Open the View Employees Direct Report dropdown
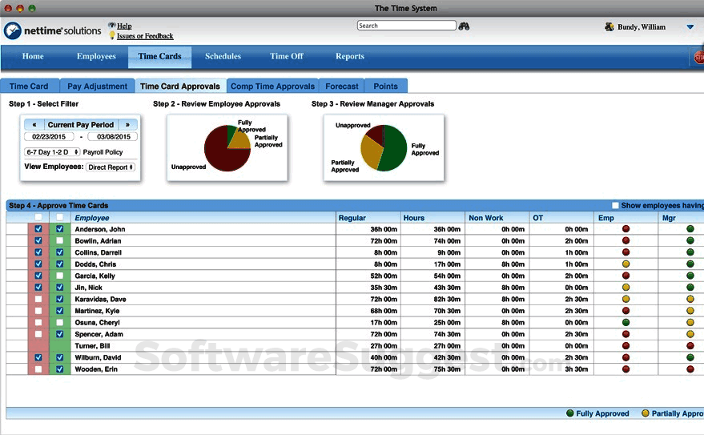This screenshot has height=435, width=704. coord(111,167)
